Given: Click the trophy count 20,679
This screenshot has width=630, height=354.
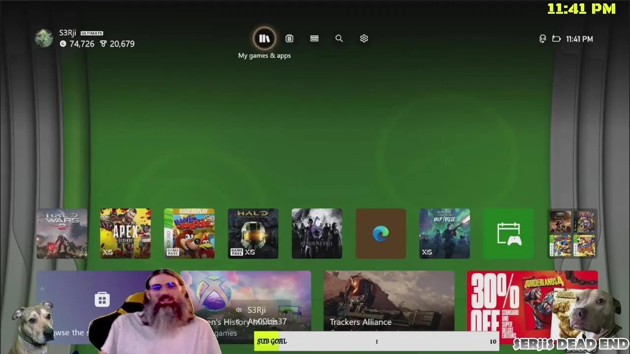Looking at the screenshot, I should [122, 44].
